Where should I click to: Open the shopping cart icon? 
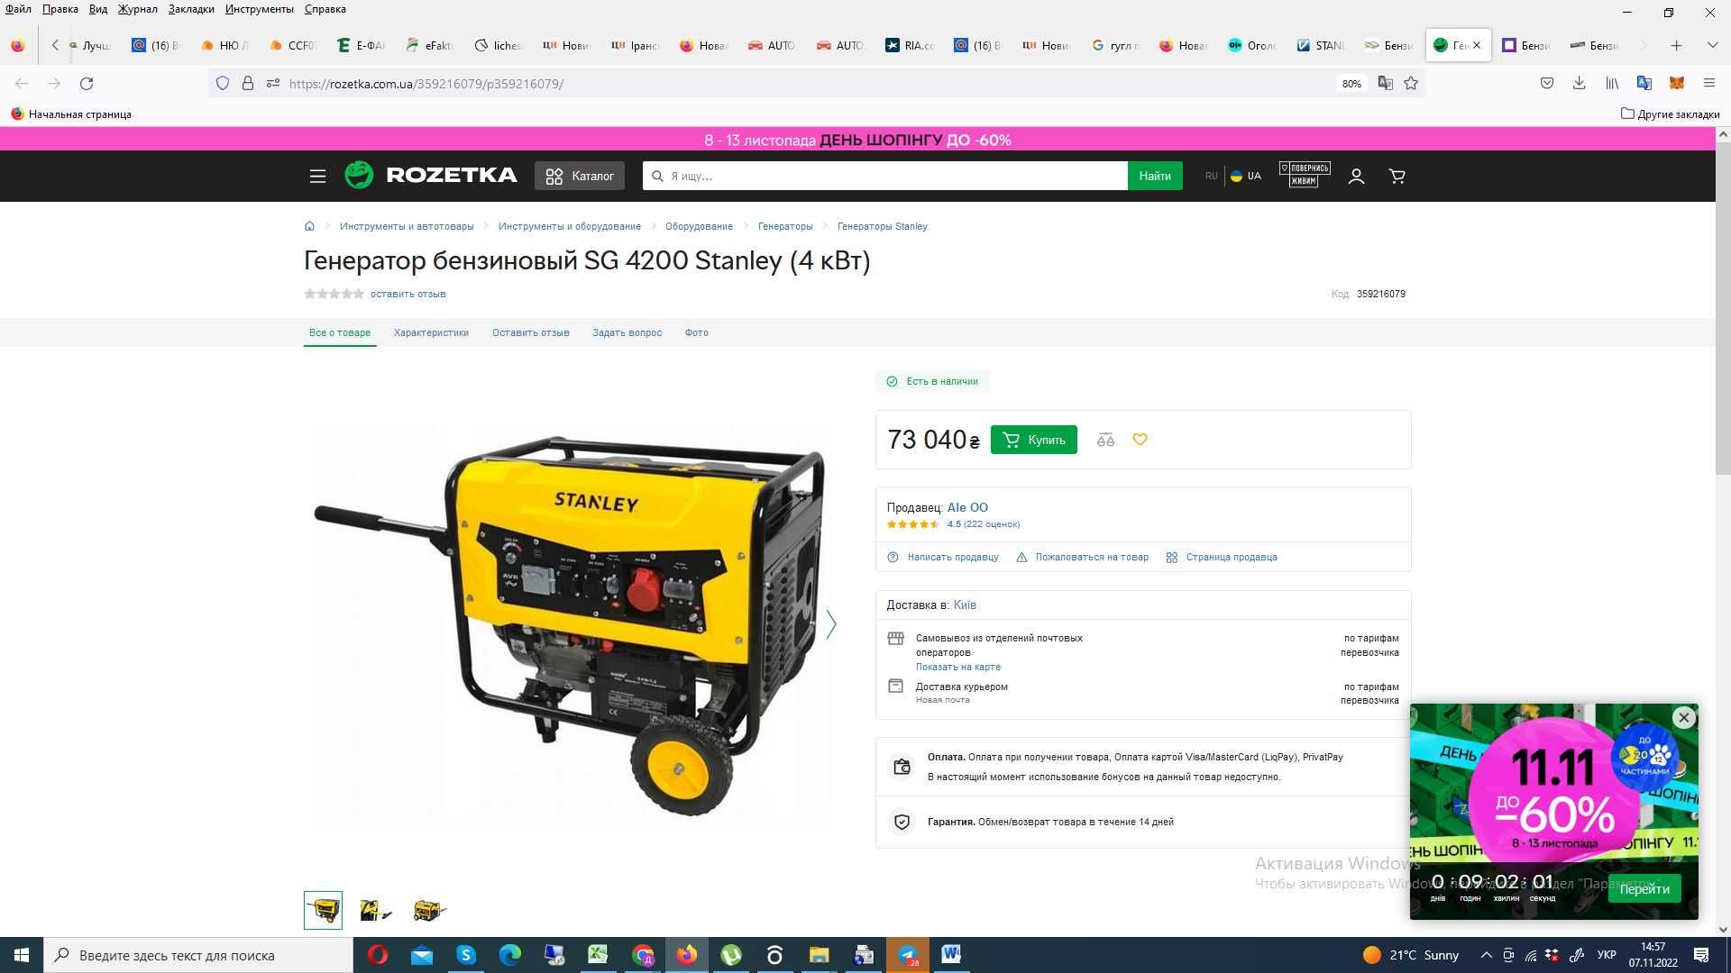(1397, 176)
